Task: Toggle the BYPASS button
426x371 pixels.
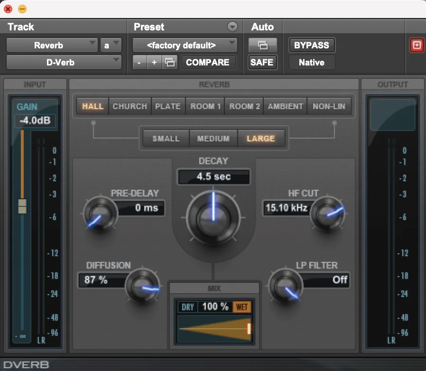Action: 312,46
